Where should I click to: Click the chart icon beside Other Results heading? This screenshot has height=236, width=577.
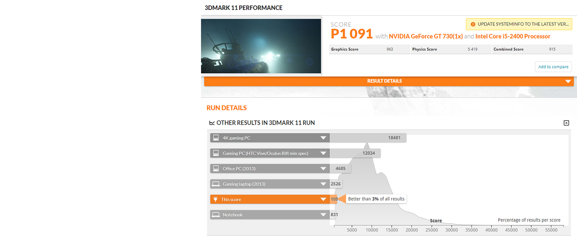[212, 123]
